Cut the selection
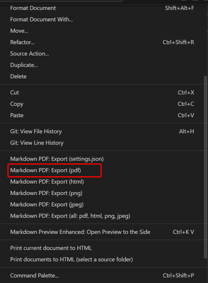Screen dimensions: 208x283 pos(14,92)
